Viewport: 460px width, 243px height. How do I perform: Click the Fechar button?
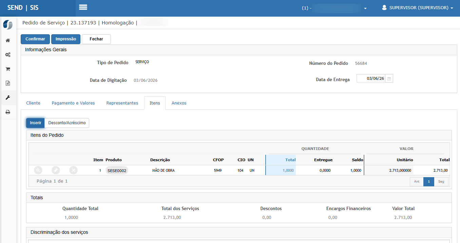tap(96, 39)
